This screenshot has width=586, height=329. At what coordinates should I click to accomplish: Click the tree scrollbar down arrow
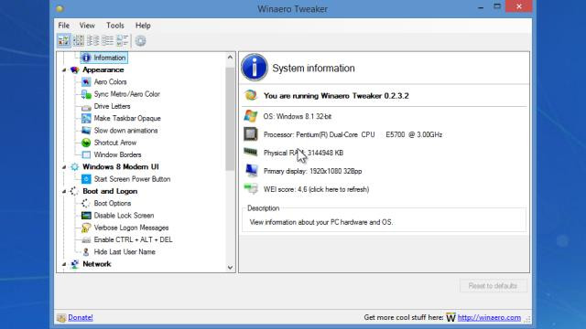pos(230,267)
